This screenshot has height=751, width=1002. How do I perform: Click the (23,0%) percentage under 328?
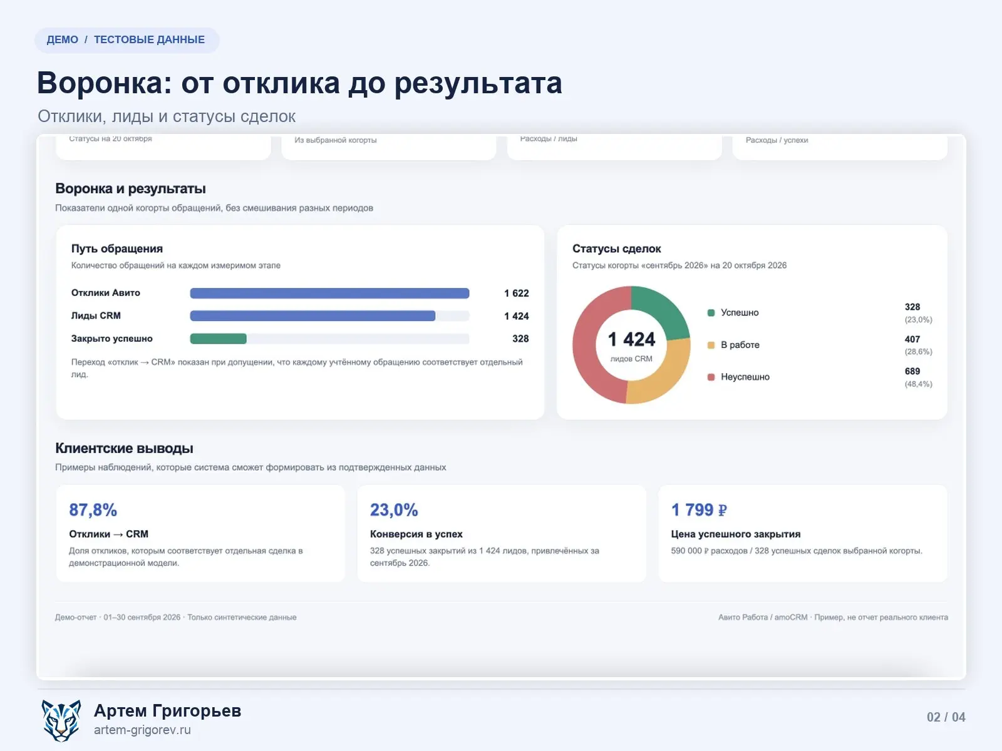click(x=918, y=320)
